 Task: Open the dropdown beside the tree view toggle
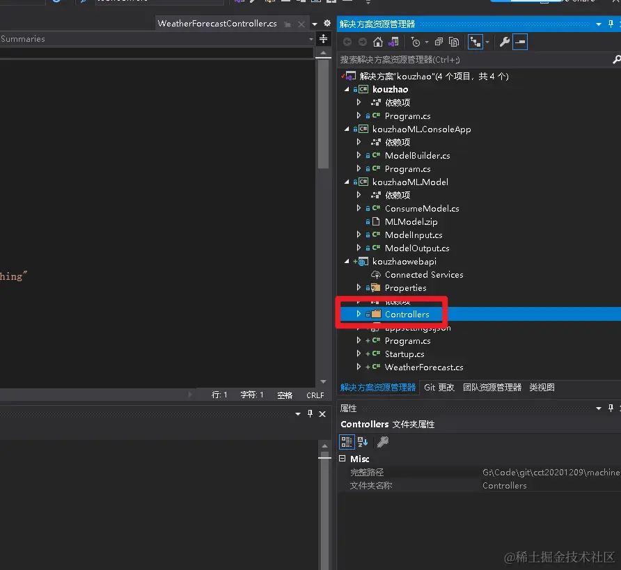click(x=487, y=42)
